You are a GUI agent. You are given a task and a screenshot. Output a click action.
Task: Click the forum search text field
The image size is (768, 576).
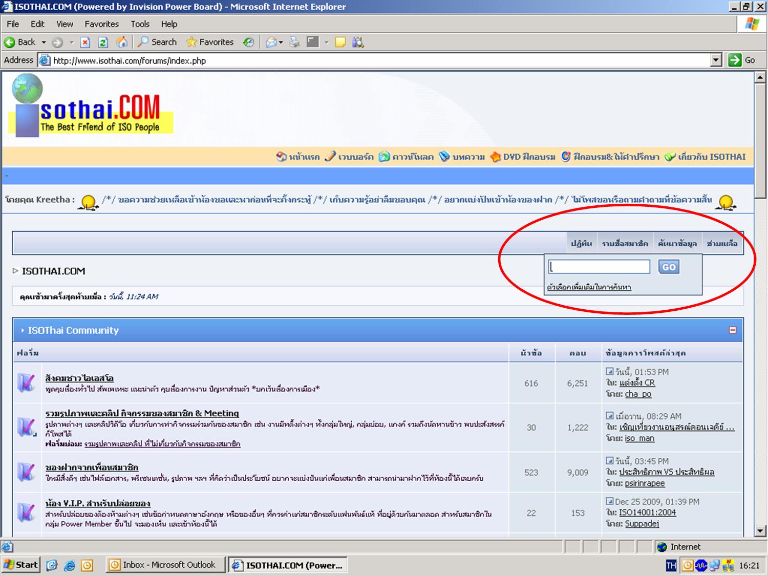pos(599,267)
